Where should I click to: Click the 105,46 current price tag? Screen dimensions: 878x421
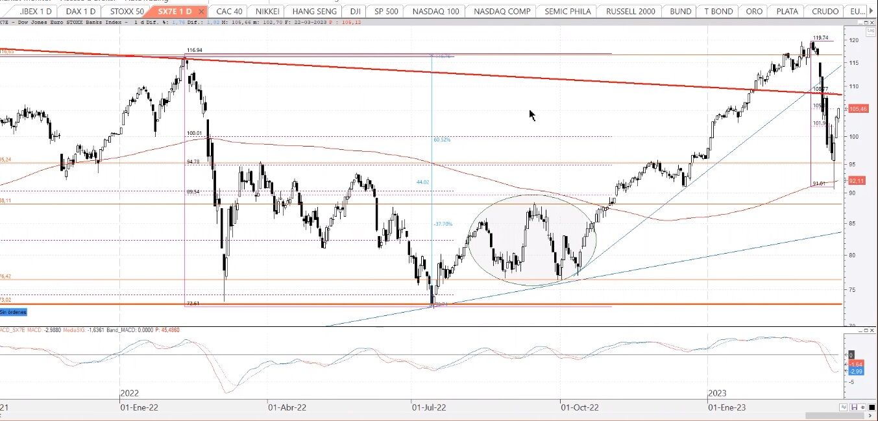click(x=858, y=109)
